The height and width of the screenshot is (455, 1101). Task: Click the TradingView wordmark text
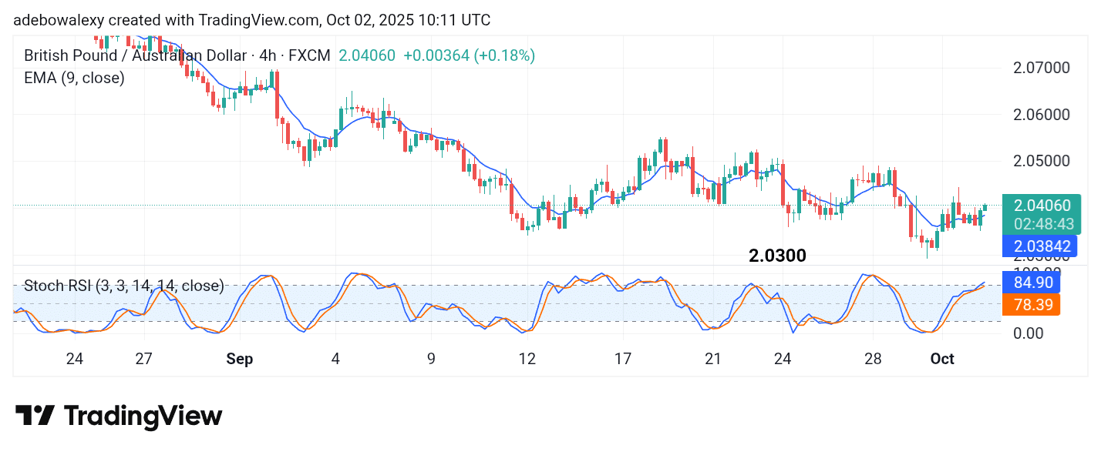(143, 417)
